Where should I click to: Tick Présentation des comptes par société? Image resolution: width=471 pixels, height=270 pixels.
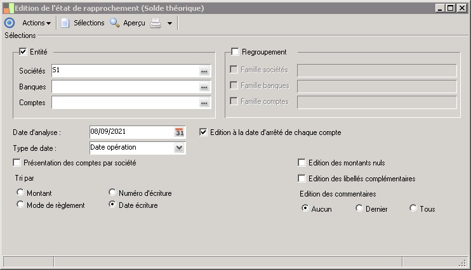click(x=17, y=163)
